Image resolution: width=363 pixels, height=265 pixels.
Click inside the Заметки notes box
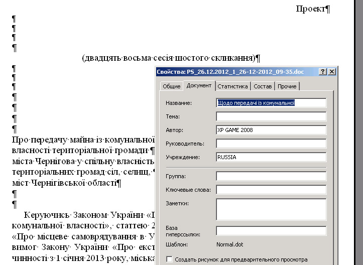point(271,209)
